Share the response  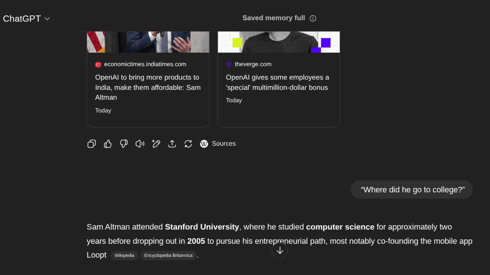172,144
